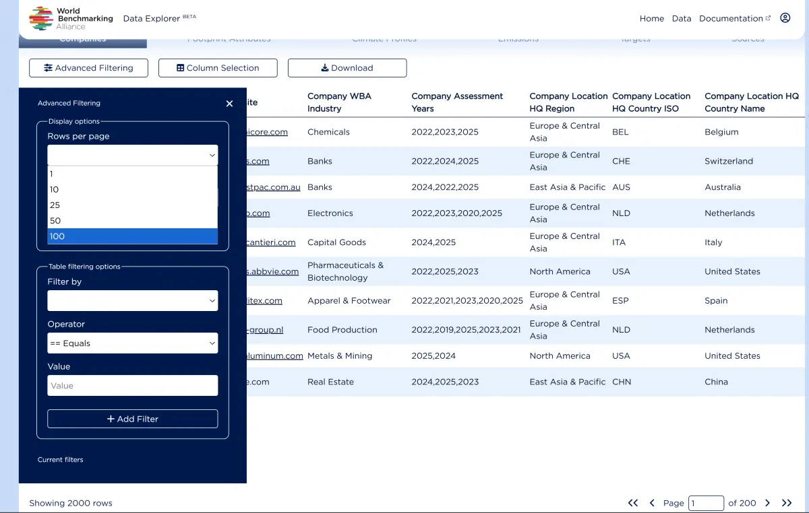Open Column Selection
The height and width of the screenshot is (513, 809).
(x=218, y=68)
